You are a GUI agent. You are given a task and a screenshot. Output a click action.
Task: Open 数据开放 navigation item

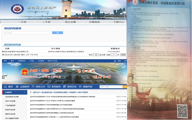pos(87,87)
